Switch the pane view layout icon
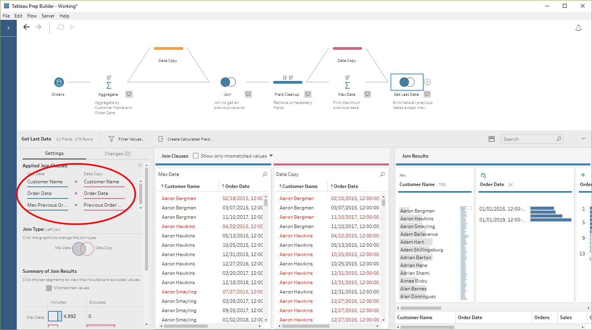This screenshot has width=592, height=330. click(x=491, y=139)
